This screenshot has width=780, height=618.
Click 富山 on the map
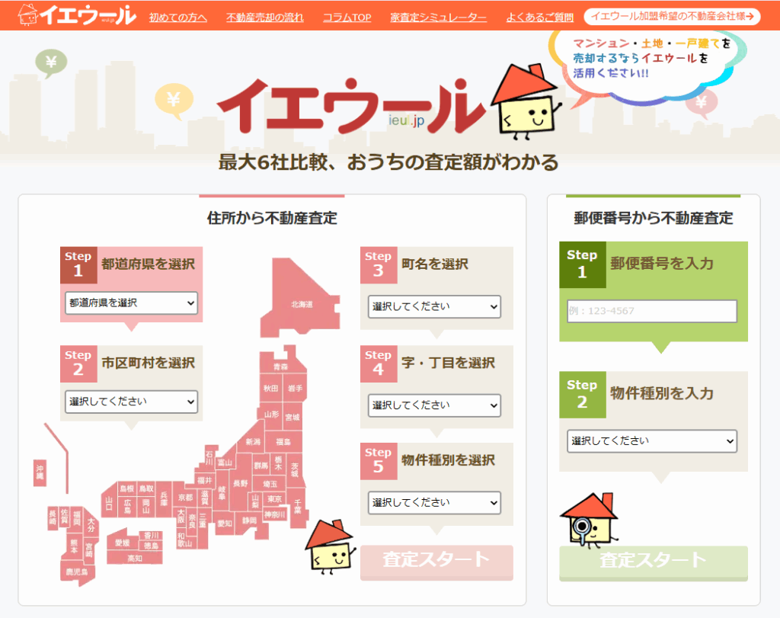coord(225,463)
